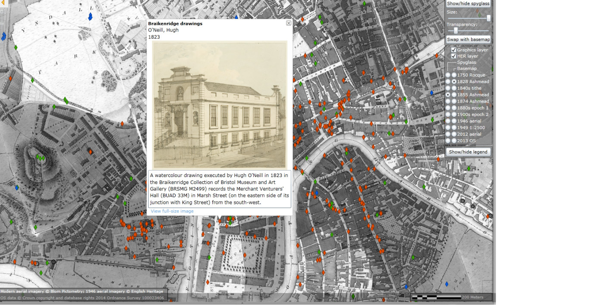Toggle spyglass with Show/hide spyglass button
The width and height of the screenshot is (615, 305).
[468, 3]
